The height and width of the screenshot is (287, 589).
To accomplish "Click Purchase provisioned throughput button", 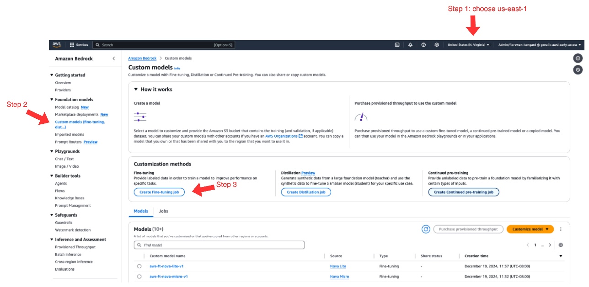I will coord(468,229).
